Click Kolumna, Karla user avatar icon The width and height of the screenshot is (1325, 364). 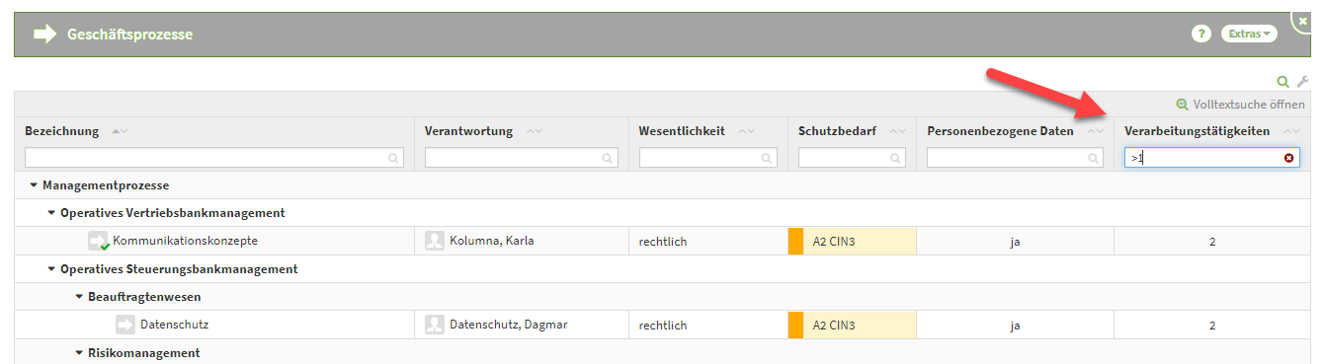coord(435,241)
